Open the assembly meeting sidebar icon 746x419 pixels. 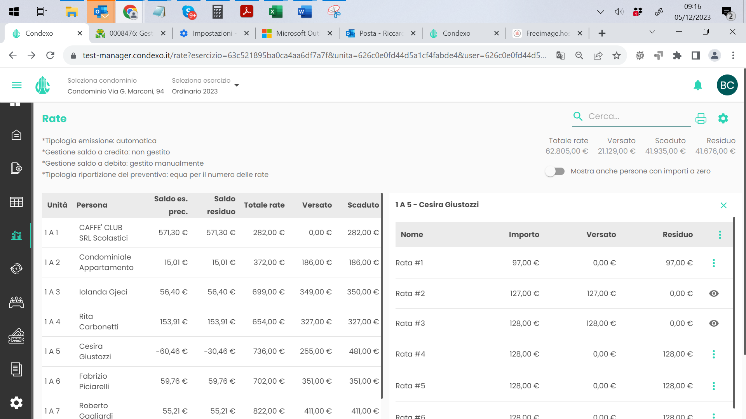click(16, 303)
